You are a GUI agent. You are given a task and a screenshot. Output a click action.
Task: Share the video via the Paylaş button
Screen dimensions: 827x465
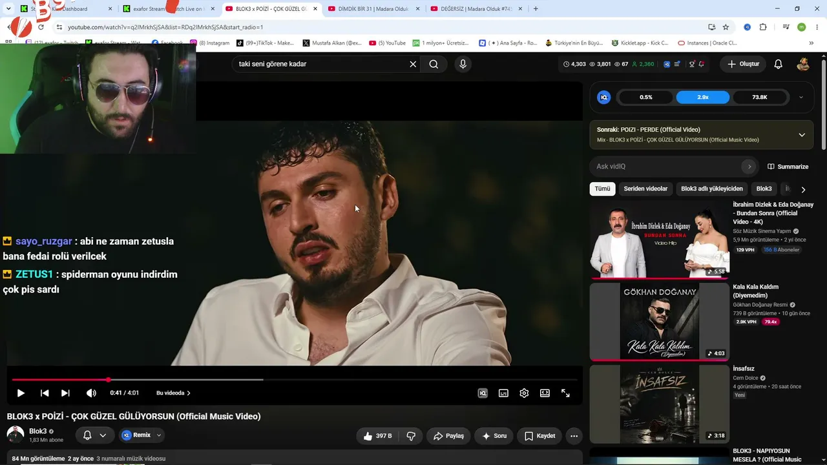point(448,436)
